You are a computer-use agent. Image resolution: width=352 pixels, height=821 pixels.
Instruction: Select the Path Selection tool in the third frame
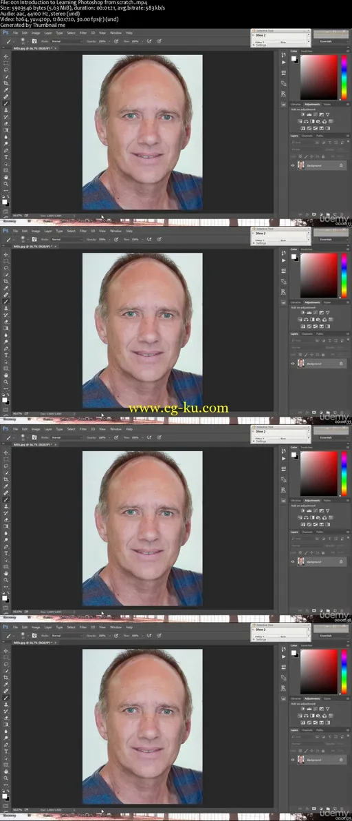pyautogui.click(x=5, y=560)
